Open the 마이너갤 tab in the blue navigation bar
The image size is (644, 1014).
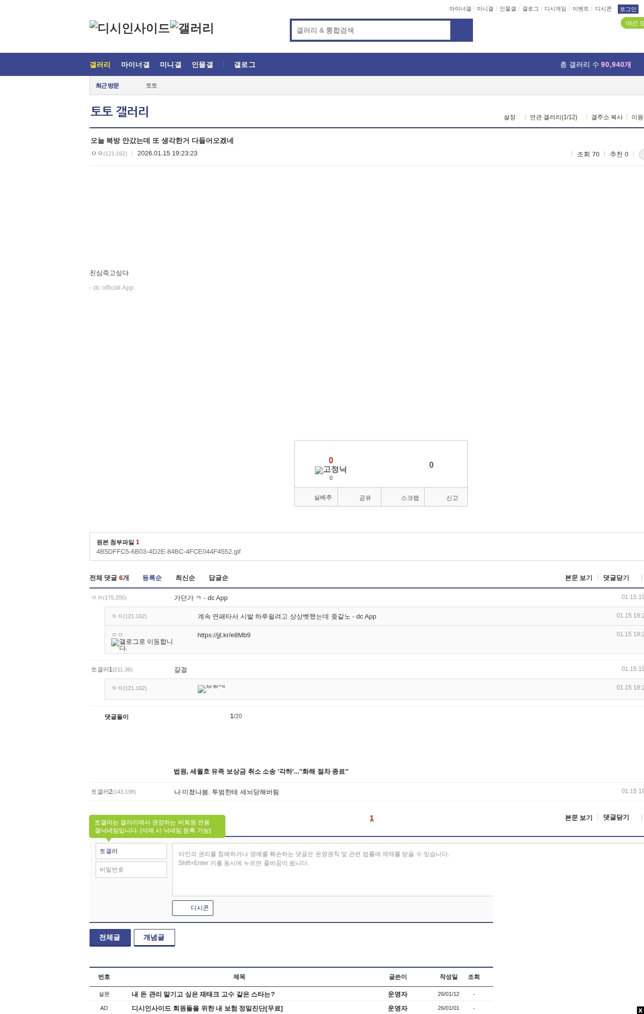point(135,65)
